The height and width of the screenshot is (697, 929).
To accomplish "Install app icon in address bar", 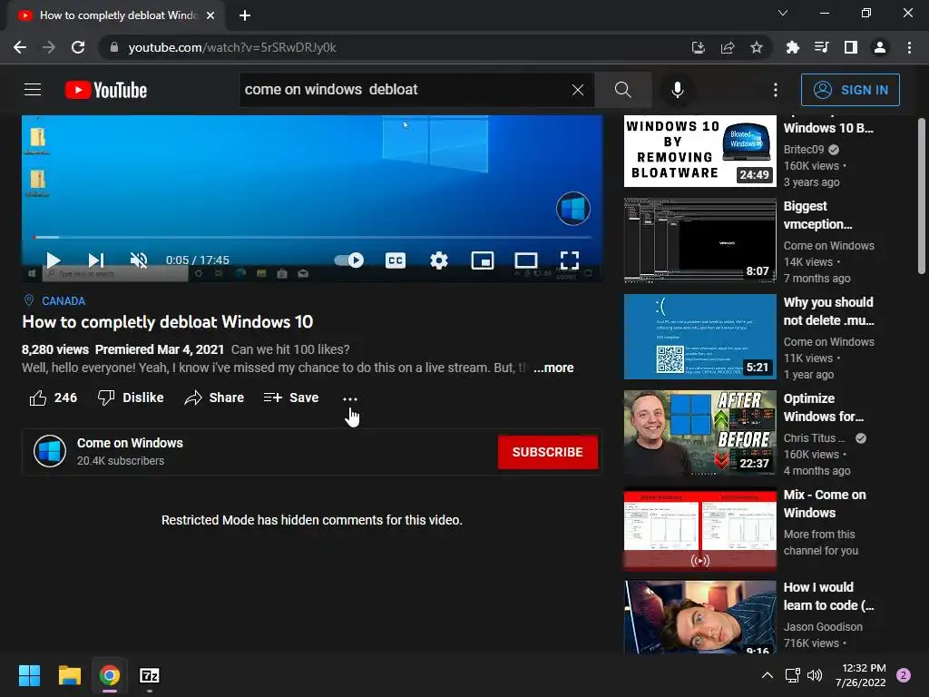I will [699, 47].
